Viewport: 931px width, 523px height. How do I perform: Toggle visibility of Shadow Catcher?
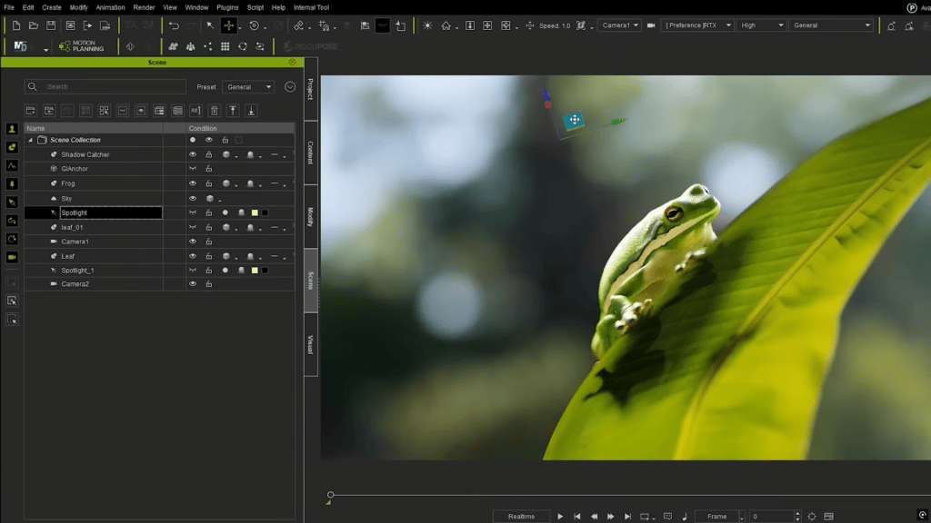193,154
